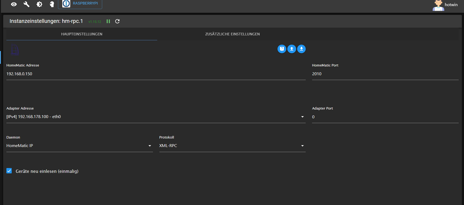Edit HomeMatic Port field 2010

pos(385,74)
